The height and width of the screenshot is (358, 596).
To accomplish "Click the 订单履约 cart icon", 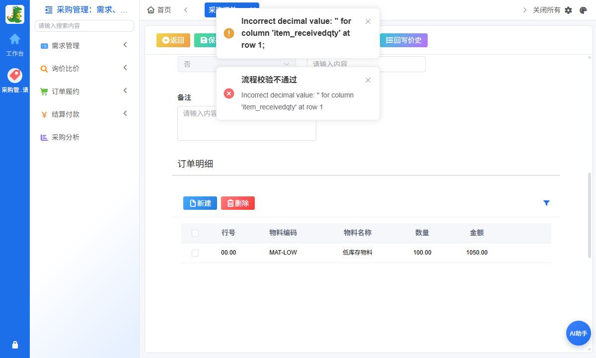I will click(x=44, y=91).
